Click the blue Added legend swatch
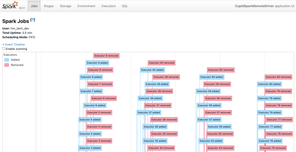The image size is (296, 152). click(x=7, y=60)
